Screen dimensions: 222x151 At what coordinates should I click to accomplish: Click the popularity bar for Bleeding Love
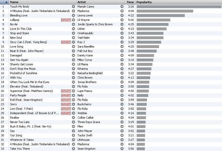(x=161, y=15)
